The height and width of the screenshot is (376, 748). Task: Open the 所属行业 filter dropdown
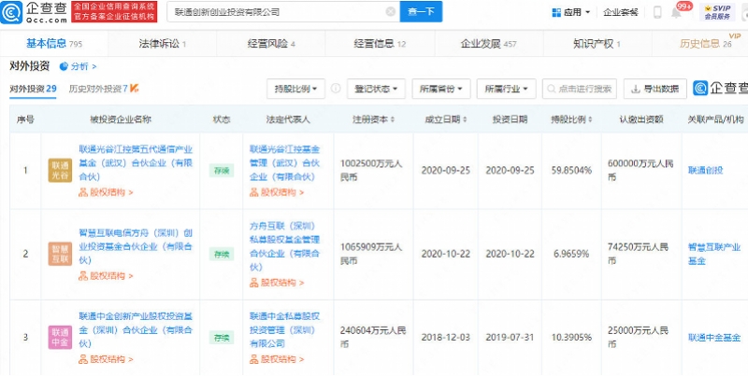pos(506,89)
